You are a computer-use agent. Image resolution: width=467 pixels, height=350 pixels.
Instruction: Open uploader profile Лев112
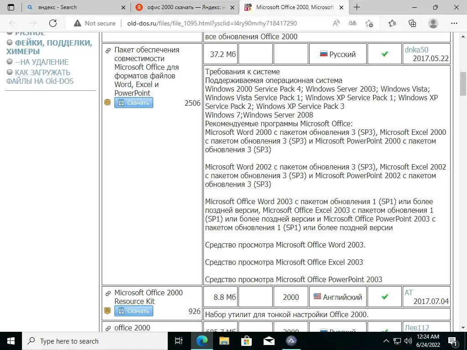click(417, 328)
